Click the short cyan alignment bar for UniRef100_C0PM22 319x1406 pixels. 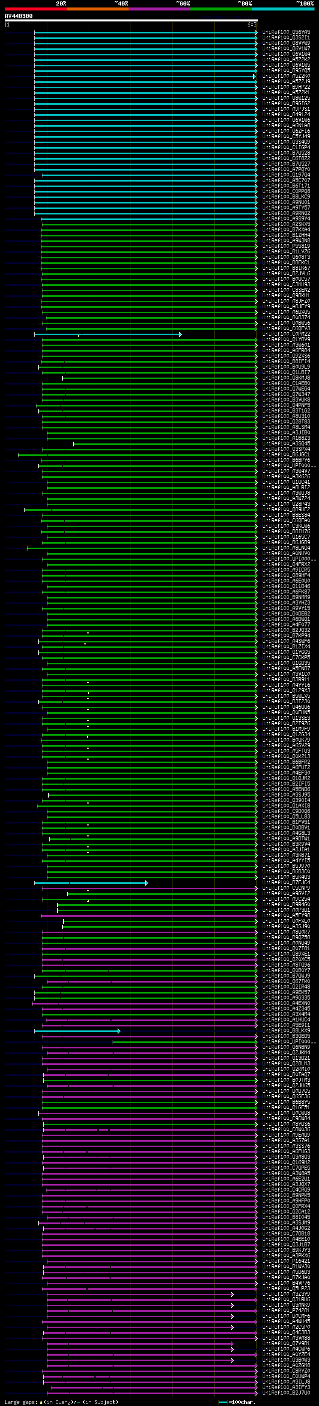[x=108, y=334]
